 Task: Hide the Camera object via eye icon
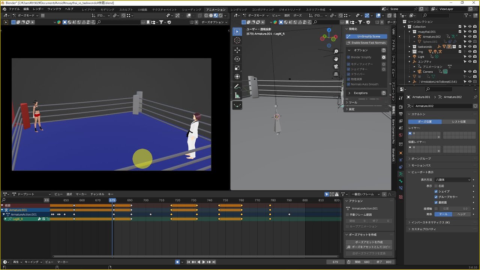click(x=470, y=72)
